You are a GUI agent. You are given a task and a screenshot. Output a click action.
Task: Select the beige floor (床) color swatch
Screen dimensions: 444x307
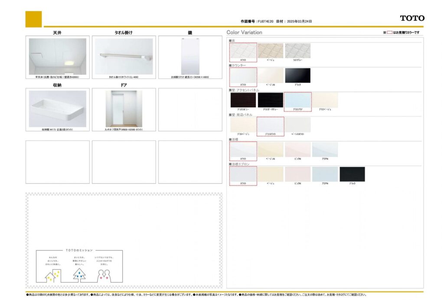271,51
